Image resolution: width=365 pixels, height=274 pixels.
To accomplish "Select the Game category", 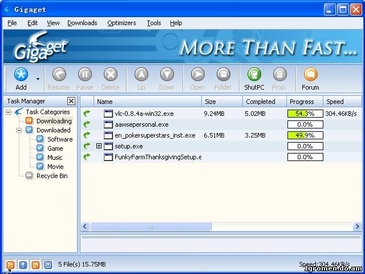I will pyautogui.click(x=55, y=148).
